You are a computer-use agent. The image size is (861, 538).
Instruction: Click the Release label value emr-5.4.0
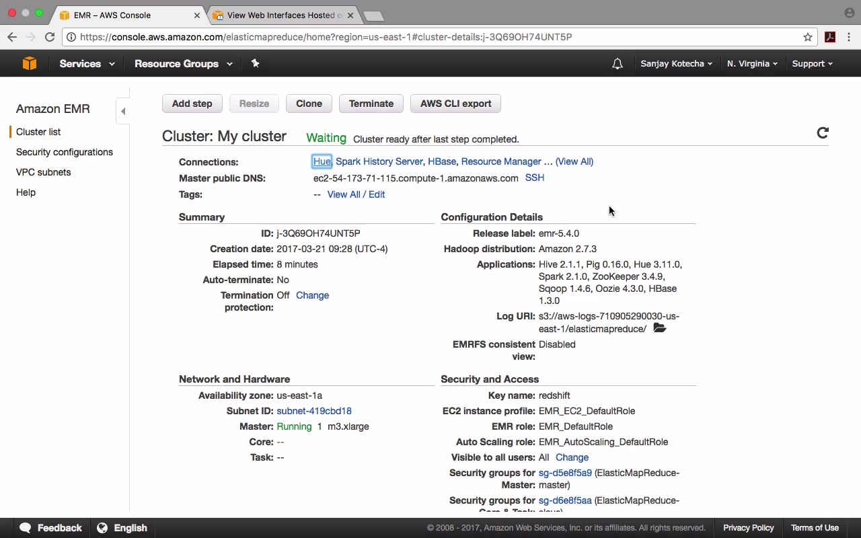559,233
